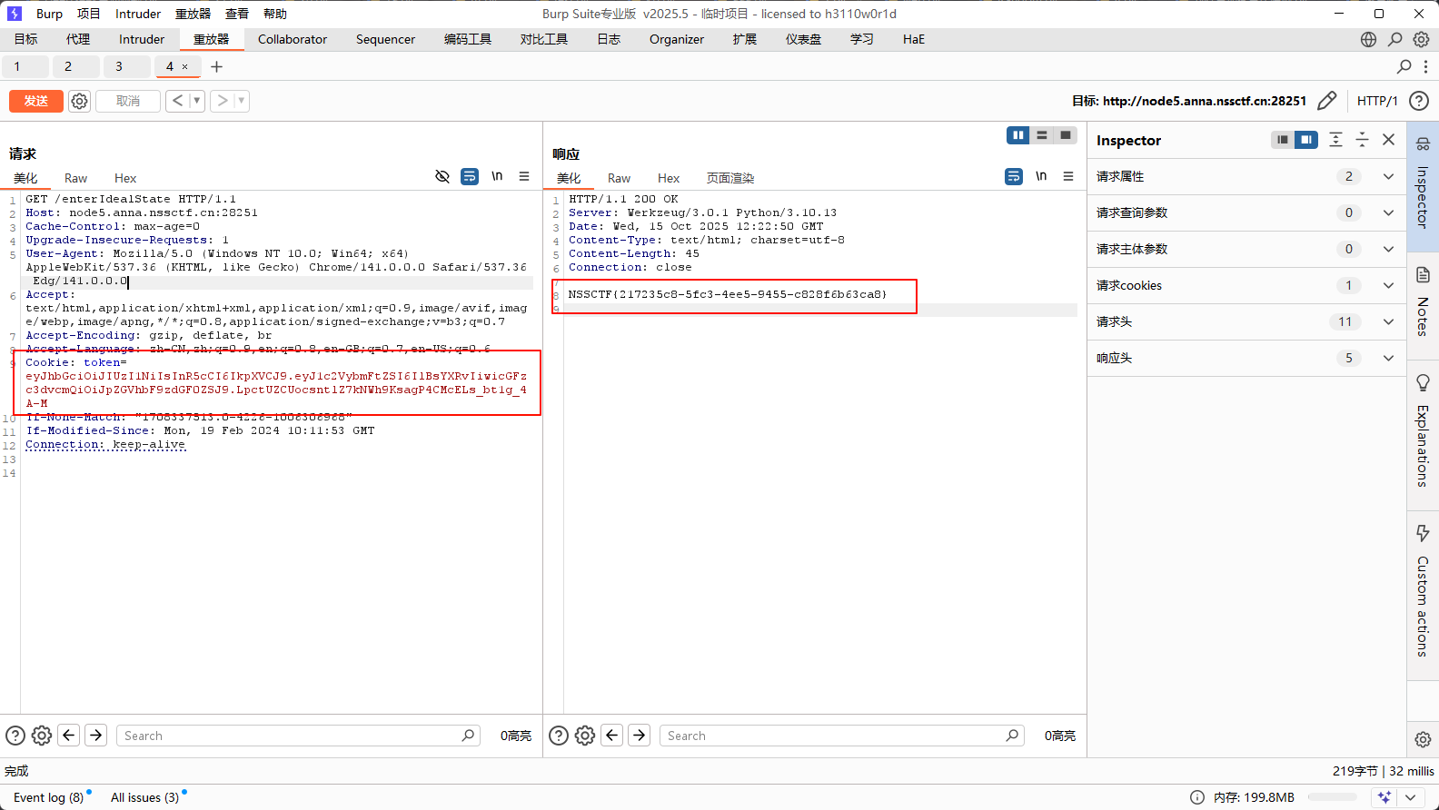Screen dimensions: 1439x810
Task: Click the Repeater tab search icon
Action: (1404, 66)
